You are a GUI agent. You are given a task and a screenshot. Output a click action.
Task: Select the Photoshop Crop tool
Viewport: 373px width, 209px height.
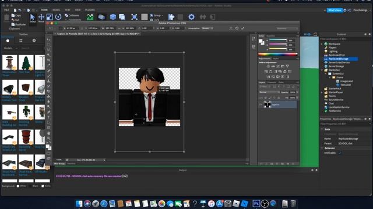pos(49,60)
